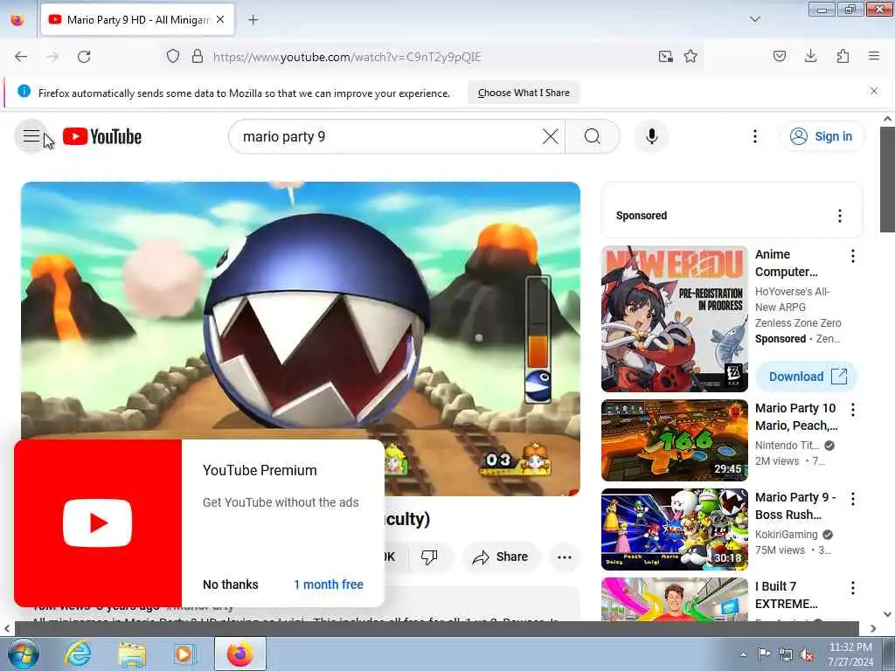Accept the 1 month free offer

[329, 585]
